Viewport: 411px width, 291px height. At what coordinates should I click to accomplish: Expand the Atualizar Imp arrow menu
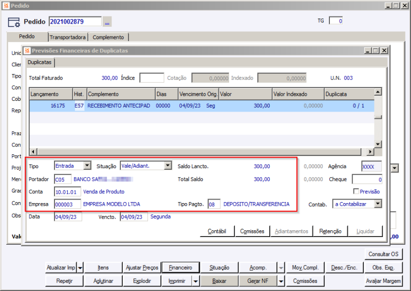[80, 268]
